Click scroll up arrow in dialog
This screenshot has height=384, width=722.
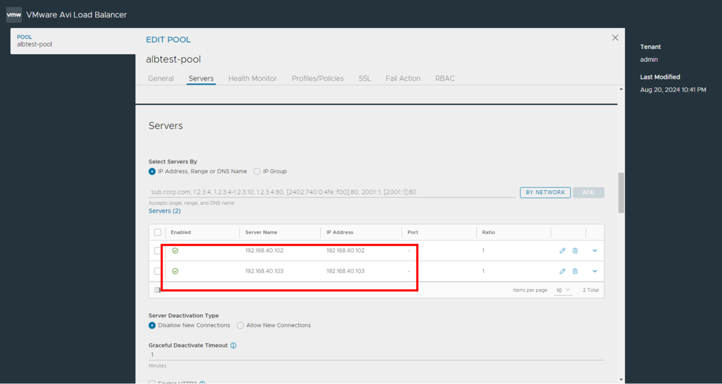pyautogui.click(x=621, y=89)
